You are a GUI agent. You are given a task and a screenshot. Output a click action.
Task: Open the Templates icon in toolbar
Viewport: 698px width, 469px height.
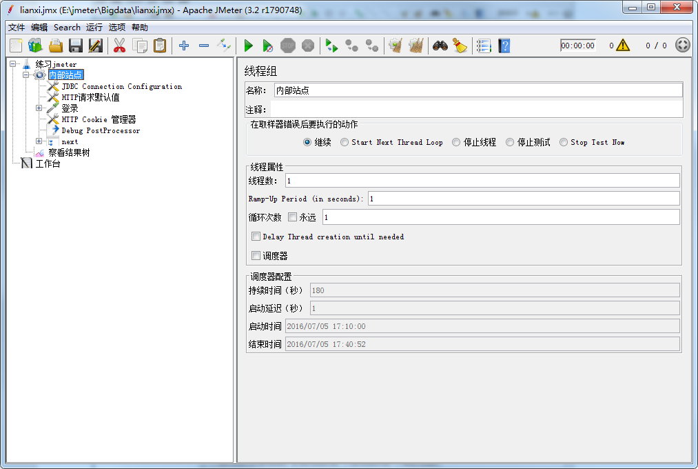pyautogui.click(x=35, y=46)
